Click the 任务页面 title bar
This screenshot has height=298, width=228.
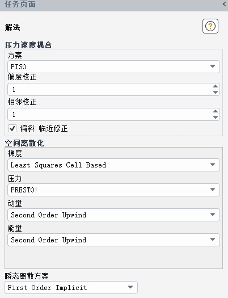114,5
